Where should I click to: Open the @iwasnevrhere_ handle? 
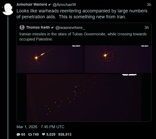click(70, 28)
